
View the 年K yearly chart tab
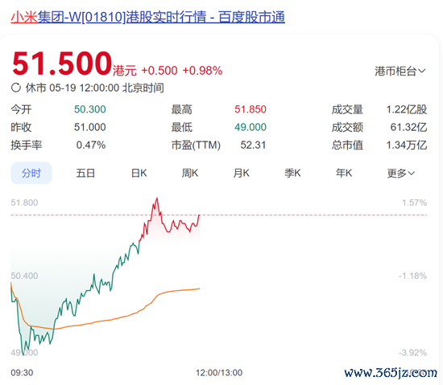pyautogui.click(x=344, y=173)
